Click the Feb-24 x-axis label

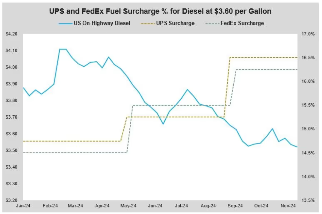tap(50, 206)
